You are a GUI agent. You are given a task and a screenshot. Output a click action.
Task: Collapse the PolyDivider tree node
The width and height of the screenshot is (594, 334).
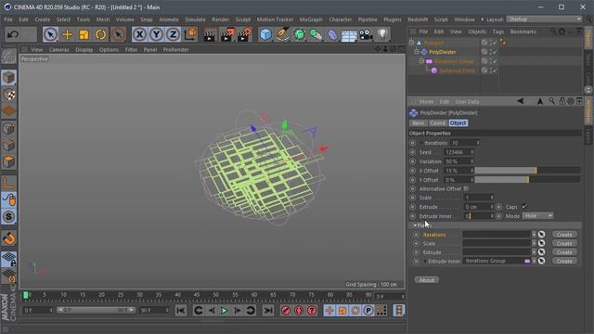417,52
